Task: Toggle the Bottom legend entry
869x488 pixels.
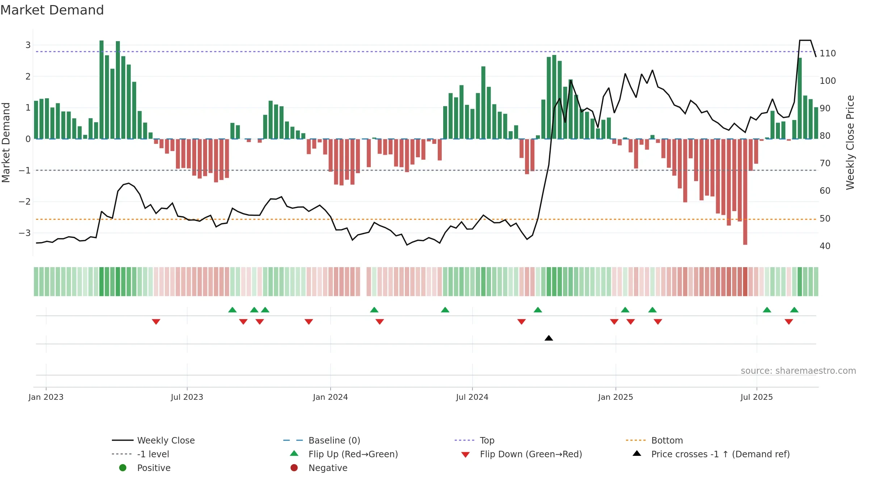Action: [x=654, y=440]
